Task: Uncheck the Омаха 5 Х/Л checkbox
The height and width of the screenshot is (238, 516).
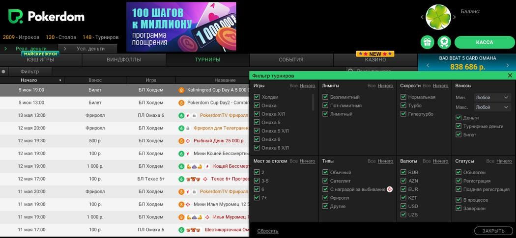Action: point(257,131)
